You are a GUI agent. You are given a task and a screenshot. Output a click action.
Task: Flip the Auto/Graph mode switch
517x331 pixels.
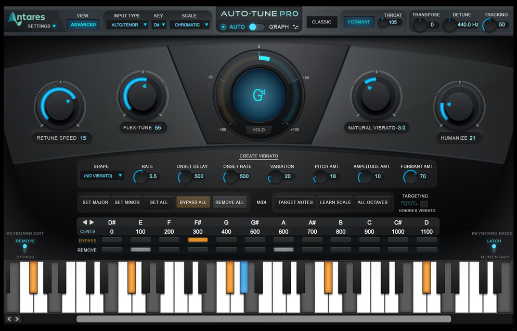pos(256,27)
